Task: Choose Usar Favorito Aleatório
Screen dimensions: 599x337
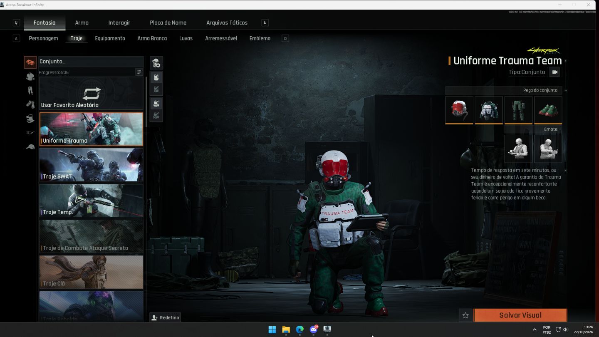Action: click(91, 94)
